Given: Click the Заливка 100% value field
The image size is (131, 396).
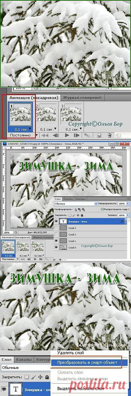Looking at the screenshot, I should [122, 215].
